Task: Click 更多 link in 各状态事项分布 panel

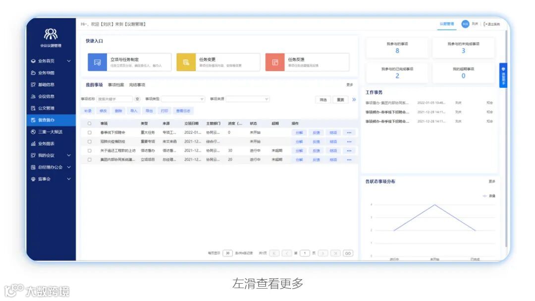Action: pos(492,181)
